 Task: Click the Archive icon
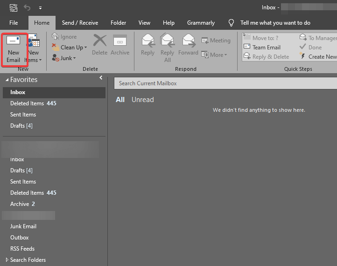[120, 41]
